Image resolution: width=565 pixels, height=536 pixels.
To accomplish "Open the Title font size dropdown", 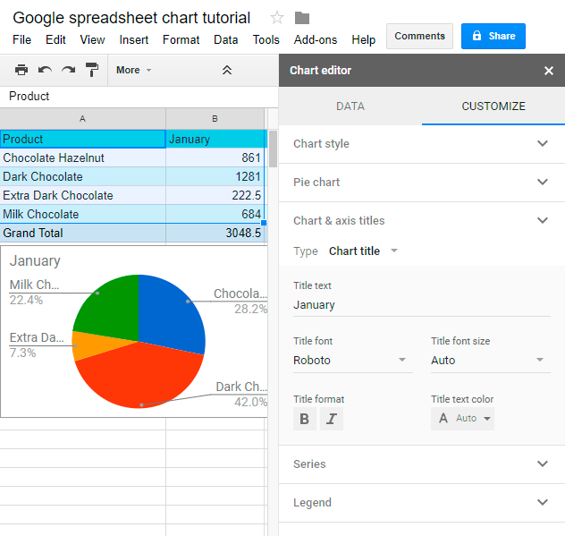I will click(x=491, y=361).
